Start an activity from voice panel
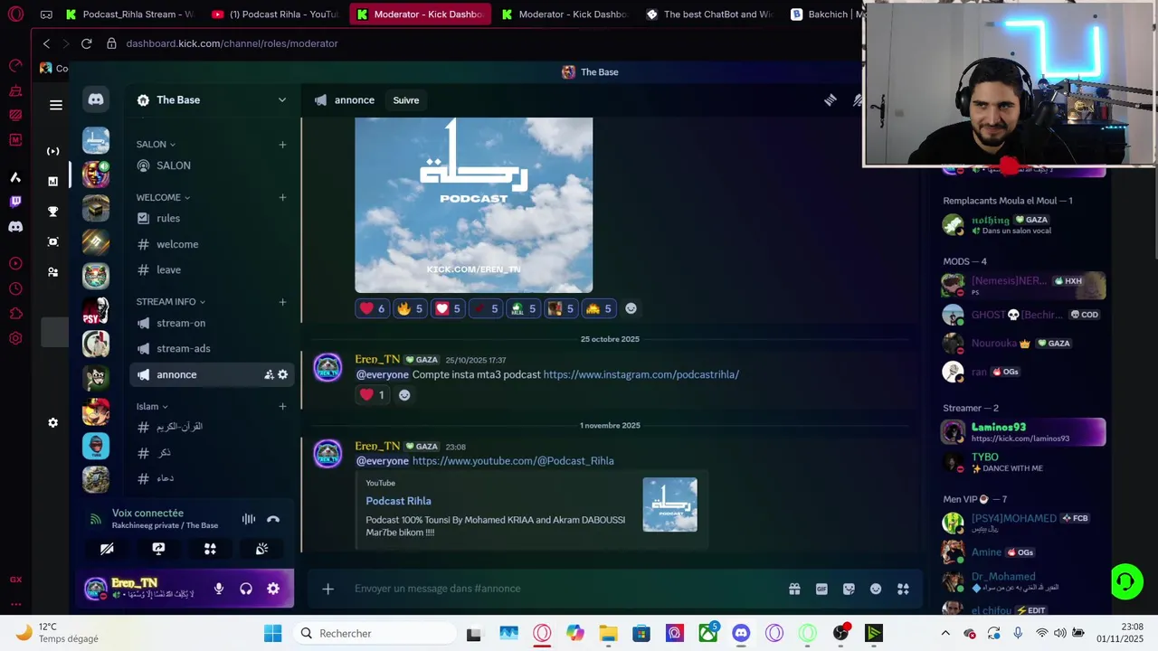The width and height of the screenshot is (1158, 651). click(210, 549)
